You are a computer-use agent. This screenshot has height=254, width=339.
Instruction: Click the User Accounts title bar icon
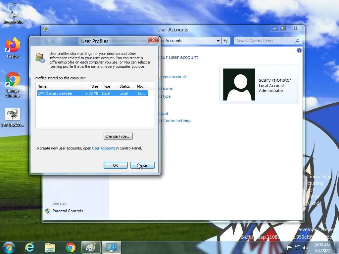45,29
